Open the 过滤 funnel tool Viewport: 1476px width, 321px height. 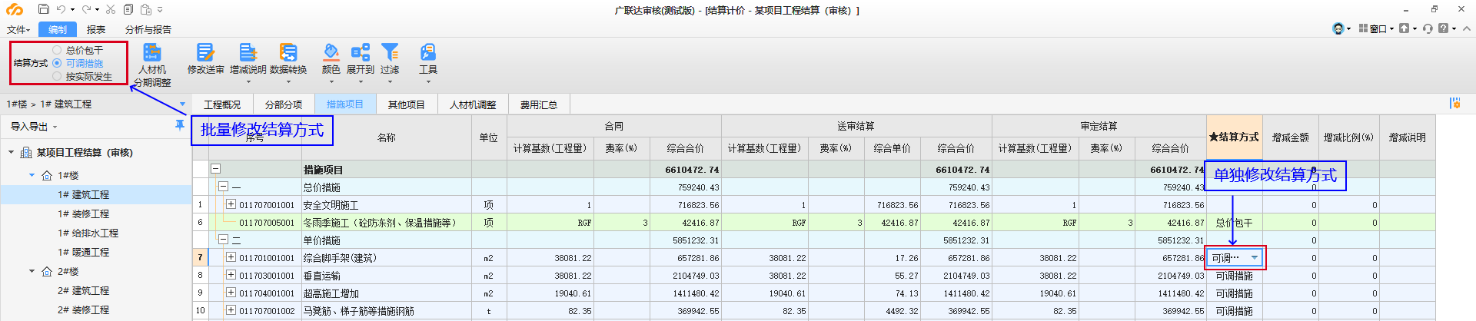tap(390, 54)
